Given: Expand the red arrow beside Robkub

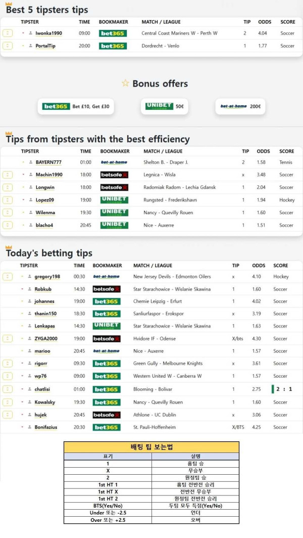Looking at the screenshot, I should [x=22, y=289].
